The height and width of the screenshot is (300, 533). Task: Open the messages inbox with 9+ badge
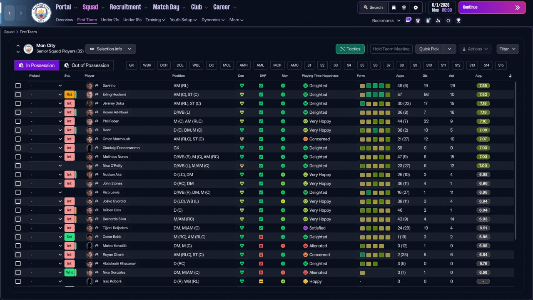[408, 20]
